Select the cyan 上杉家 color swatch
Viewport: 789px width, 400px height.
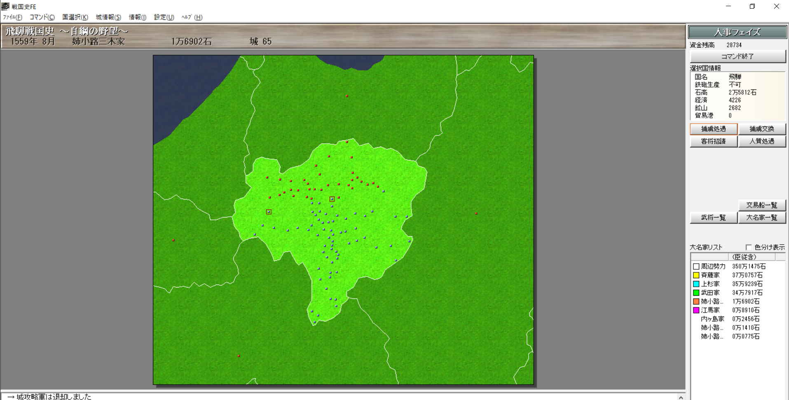pos(696,284)
